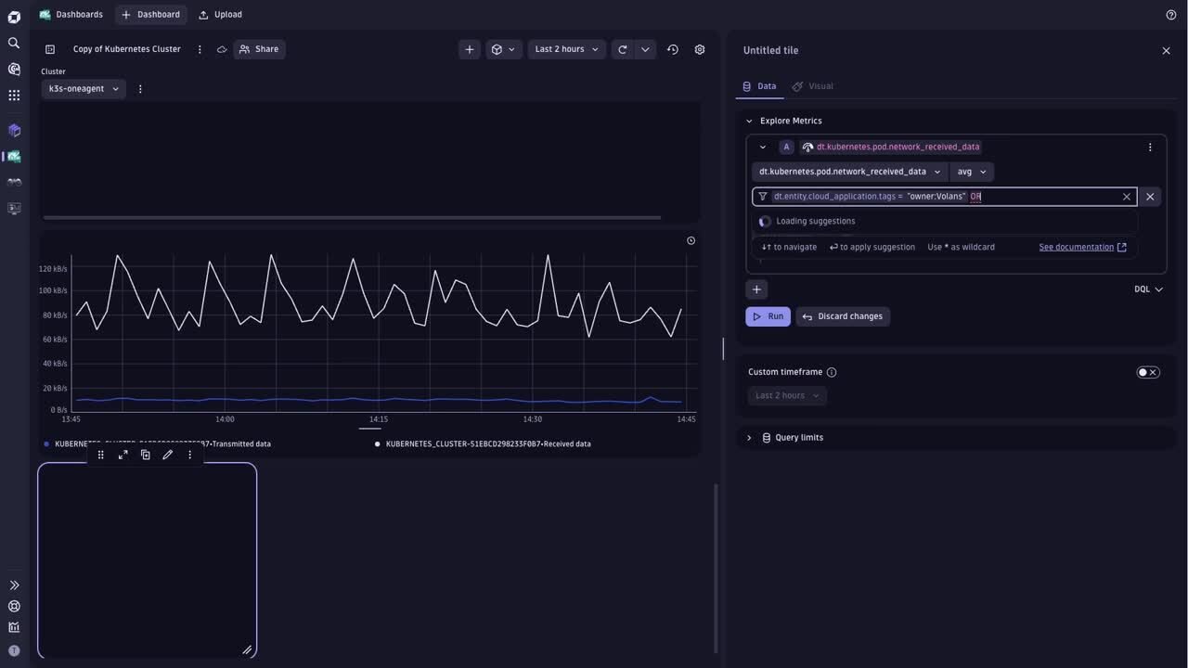The height and width of the screenshot is (668, 1188).
Task: Add another metric query with plus
Action: 756,289
